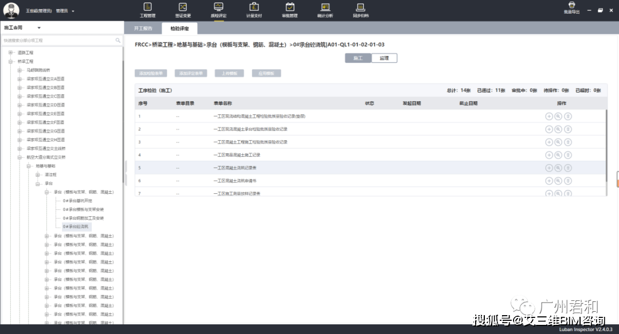Switch to the 开工报告 tab
The width and height of the screenshot is (619, 334).
pyautogui.click(x=143, y=29)
